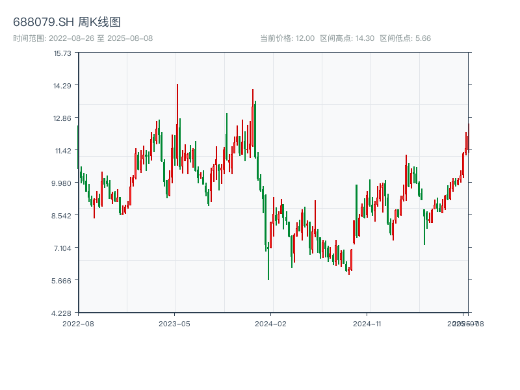Viewport: 520px width, 390px height.
Task: Click the x-axis date label 2023-05
Action: [x=174, y=324]
